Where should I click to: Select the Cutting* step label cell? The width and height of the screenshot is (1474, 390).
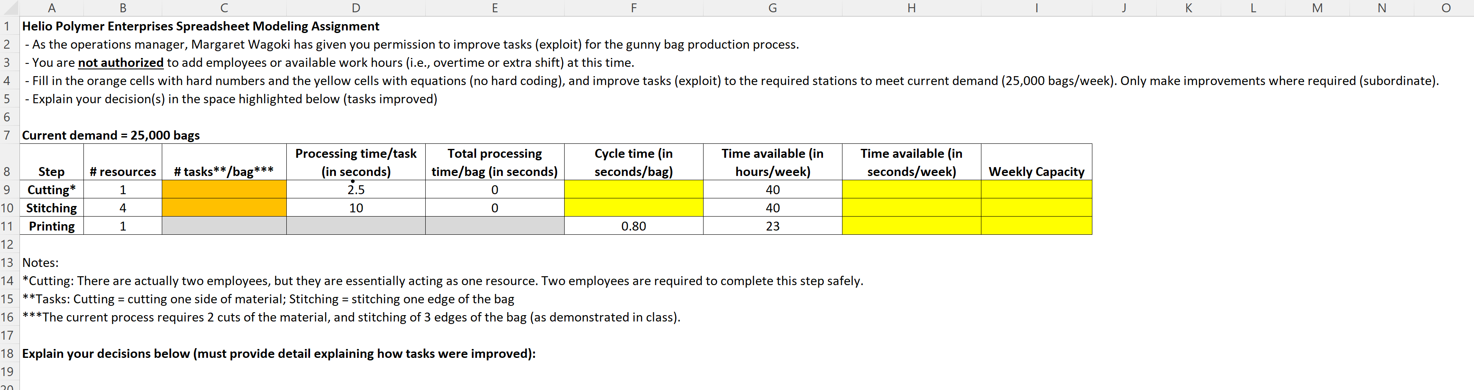coord(51,189)
